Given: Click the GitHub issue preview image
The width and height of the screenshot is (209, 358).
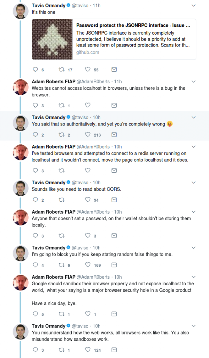Looking at the screenshot, I should click(x=52, y=38).
